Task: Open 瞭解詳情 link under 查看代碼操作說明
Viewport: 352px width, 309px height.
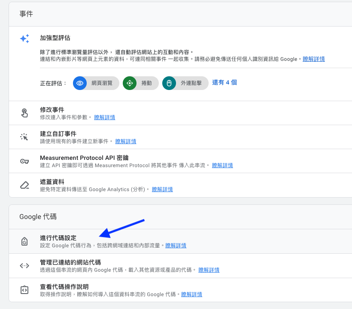Action: click(191, 294)
